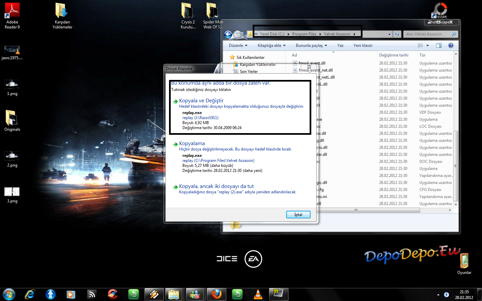Show hidden system tray icons
The height and width of the screenshot is (301, 482).
[438, 295]
